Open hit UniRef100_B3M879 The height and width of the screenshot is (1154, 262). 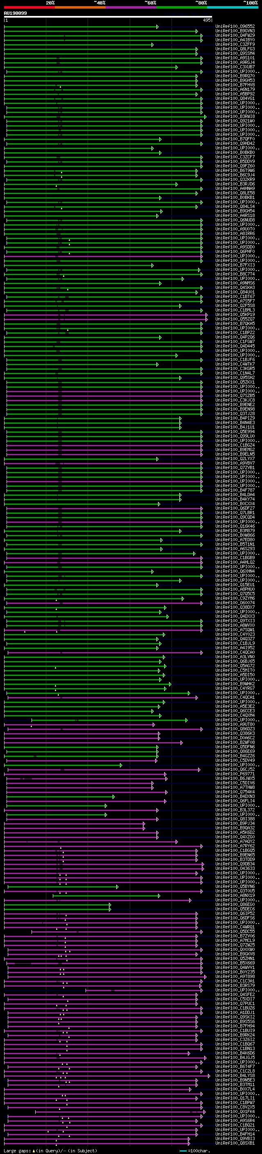click(x=235, y=531)
